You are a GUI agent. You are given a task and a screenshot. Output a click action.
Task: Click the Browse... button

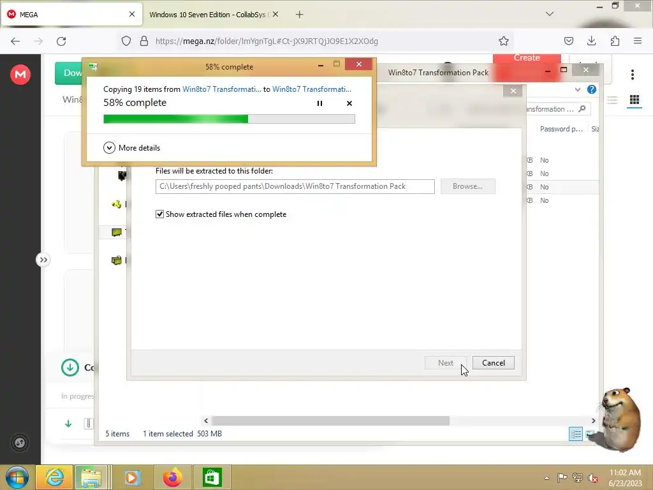point(467,186)
